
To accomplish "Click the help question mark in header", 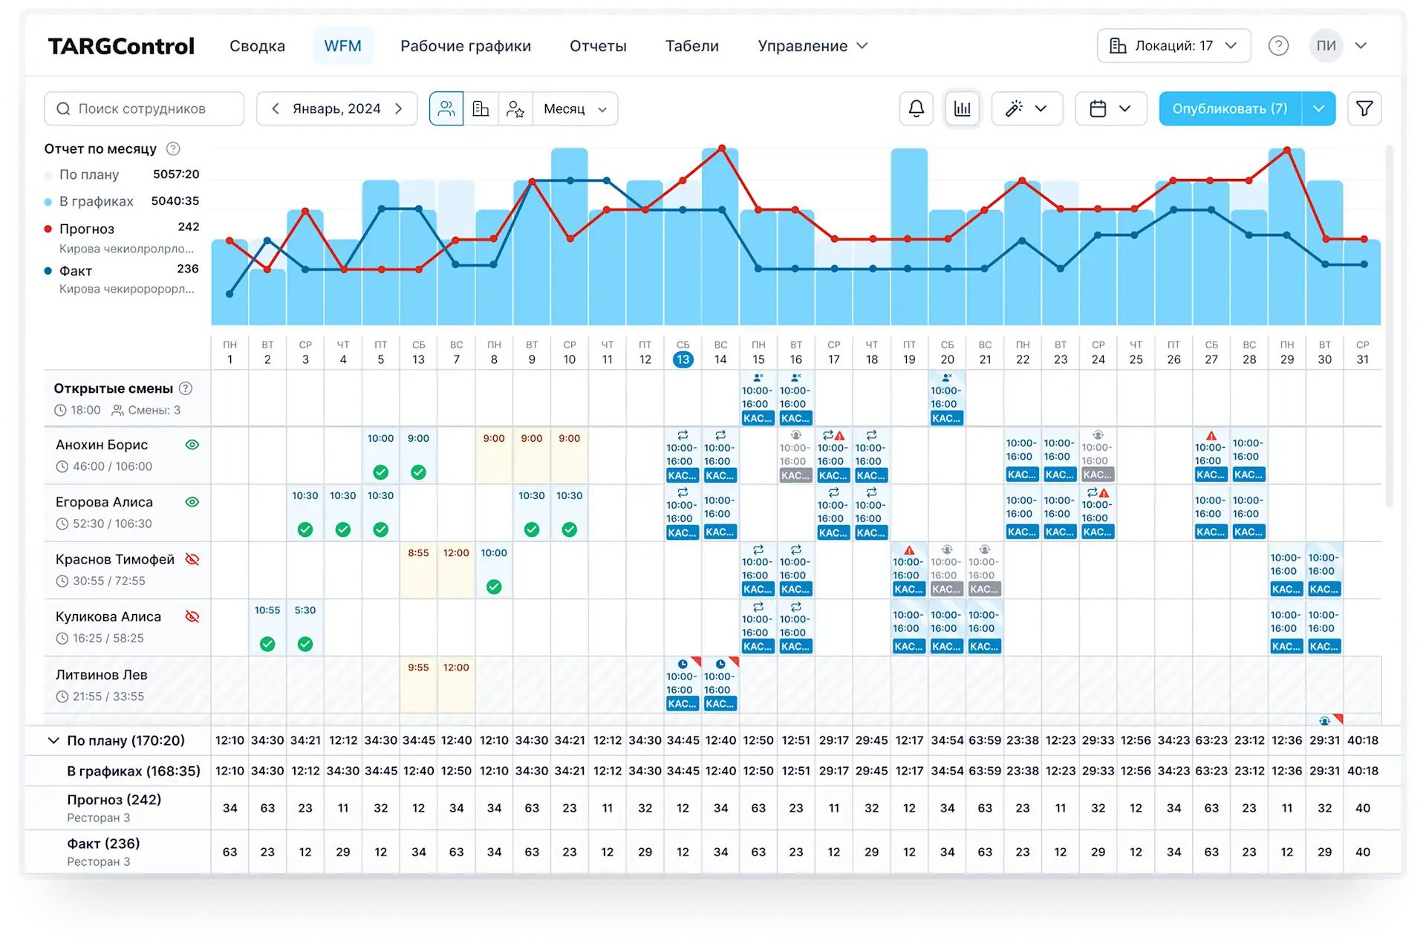I will [1278, 45].
